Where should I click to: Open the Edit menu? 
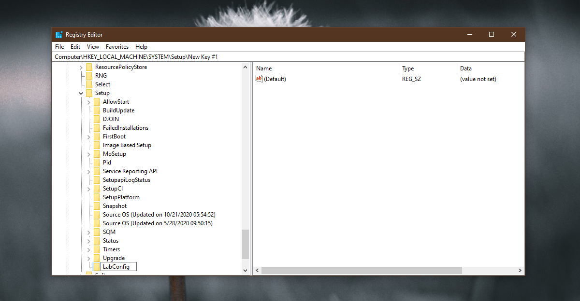(75, 47)
